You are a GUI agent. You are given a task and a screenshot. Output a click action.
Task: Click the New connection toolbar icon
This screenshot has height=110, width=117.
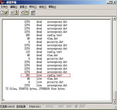(2, 12)
